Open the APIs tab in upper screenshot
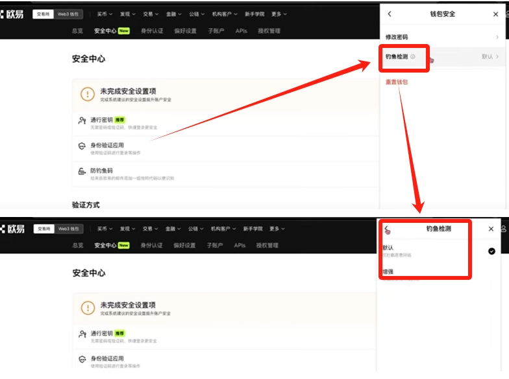Screen dimensions: 509x379 click(x=242, y=31)
